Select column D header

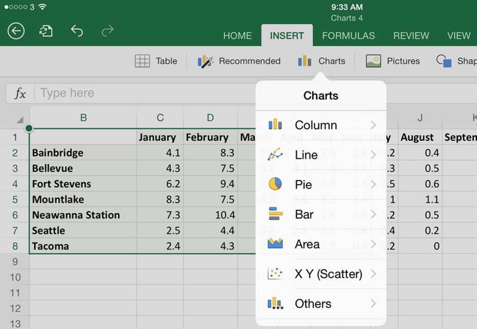[210, 117]
